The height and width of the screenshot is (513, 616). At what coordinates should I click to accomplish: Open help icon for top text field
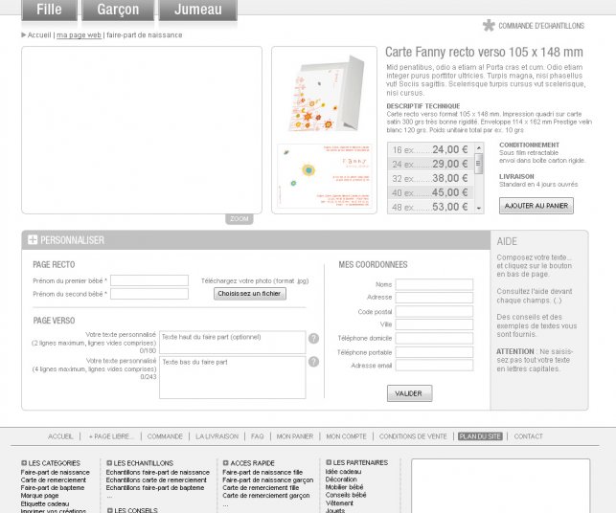pos(313,338)
